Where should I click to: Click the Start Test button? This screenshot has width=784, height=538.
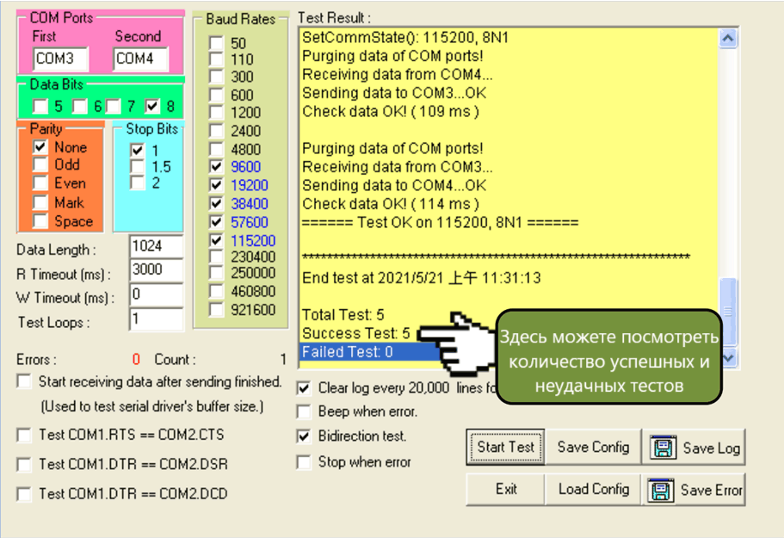tap(505, 447)
